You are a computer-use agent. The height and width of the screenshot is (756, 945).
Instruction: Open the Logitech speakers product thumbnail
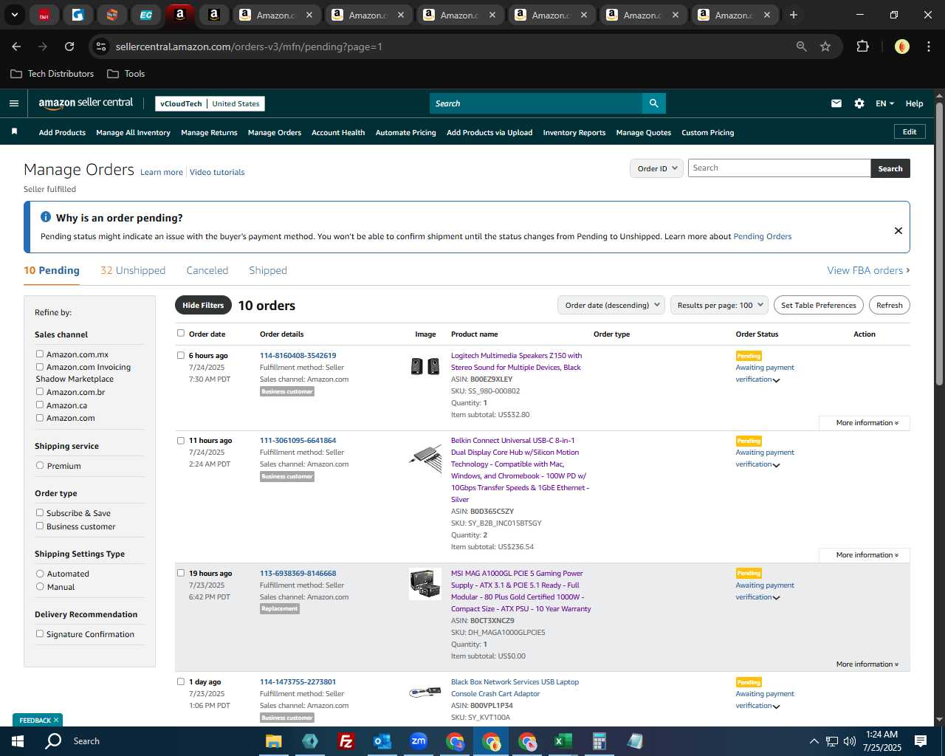click(x=425, y=365)
